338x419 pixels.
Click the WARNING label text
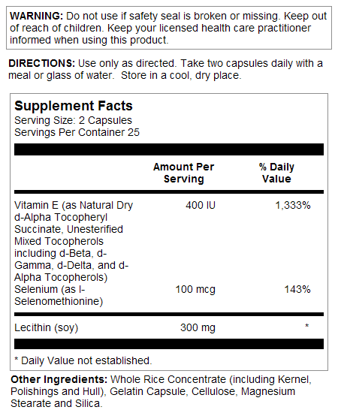pyautogui.click(x=36, y=16)
